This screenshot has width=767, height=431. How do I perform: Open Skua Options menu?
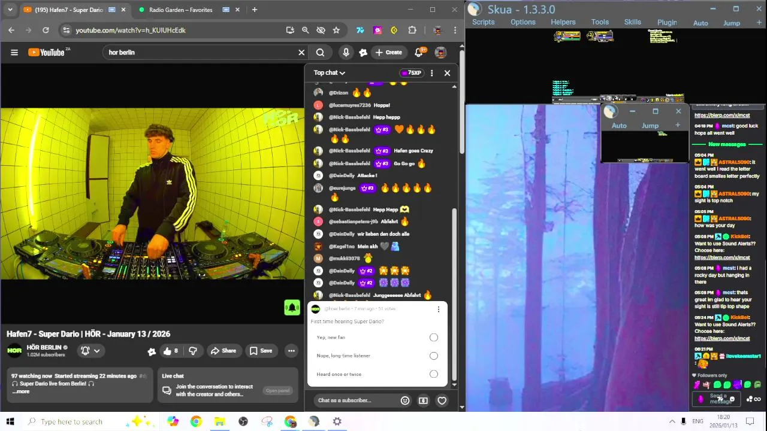click(523, 22)
